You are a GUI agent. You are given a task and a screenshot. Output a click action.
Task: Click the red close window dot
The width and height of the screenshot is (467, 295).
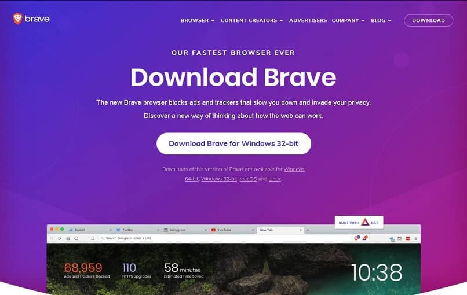[52, 229]
